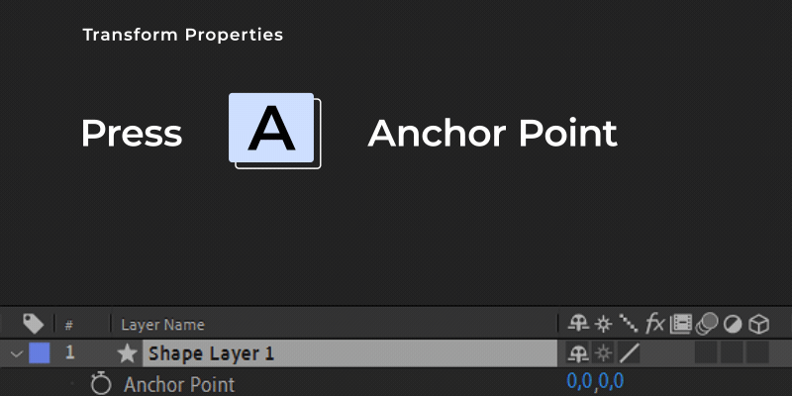
Task: Toggle the quality slash switch on Shape Layer 1
Action: coord(629,353)
